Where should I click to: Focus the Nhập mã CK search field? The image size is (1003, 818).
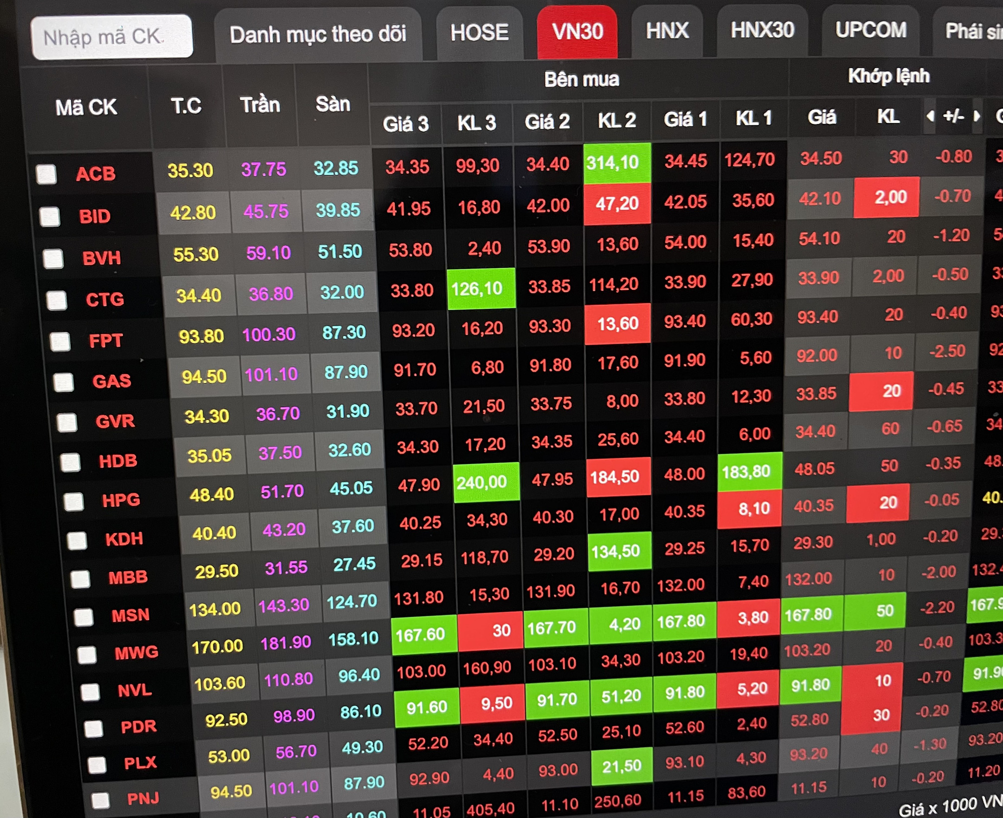[112, 37]
